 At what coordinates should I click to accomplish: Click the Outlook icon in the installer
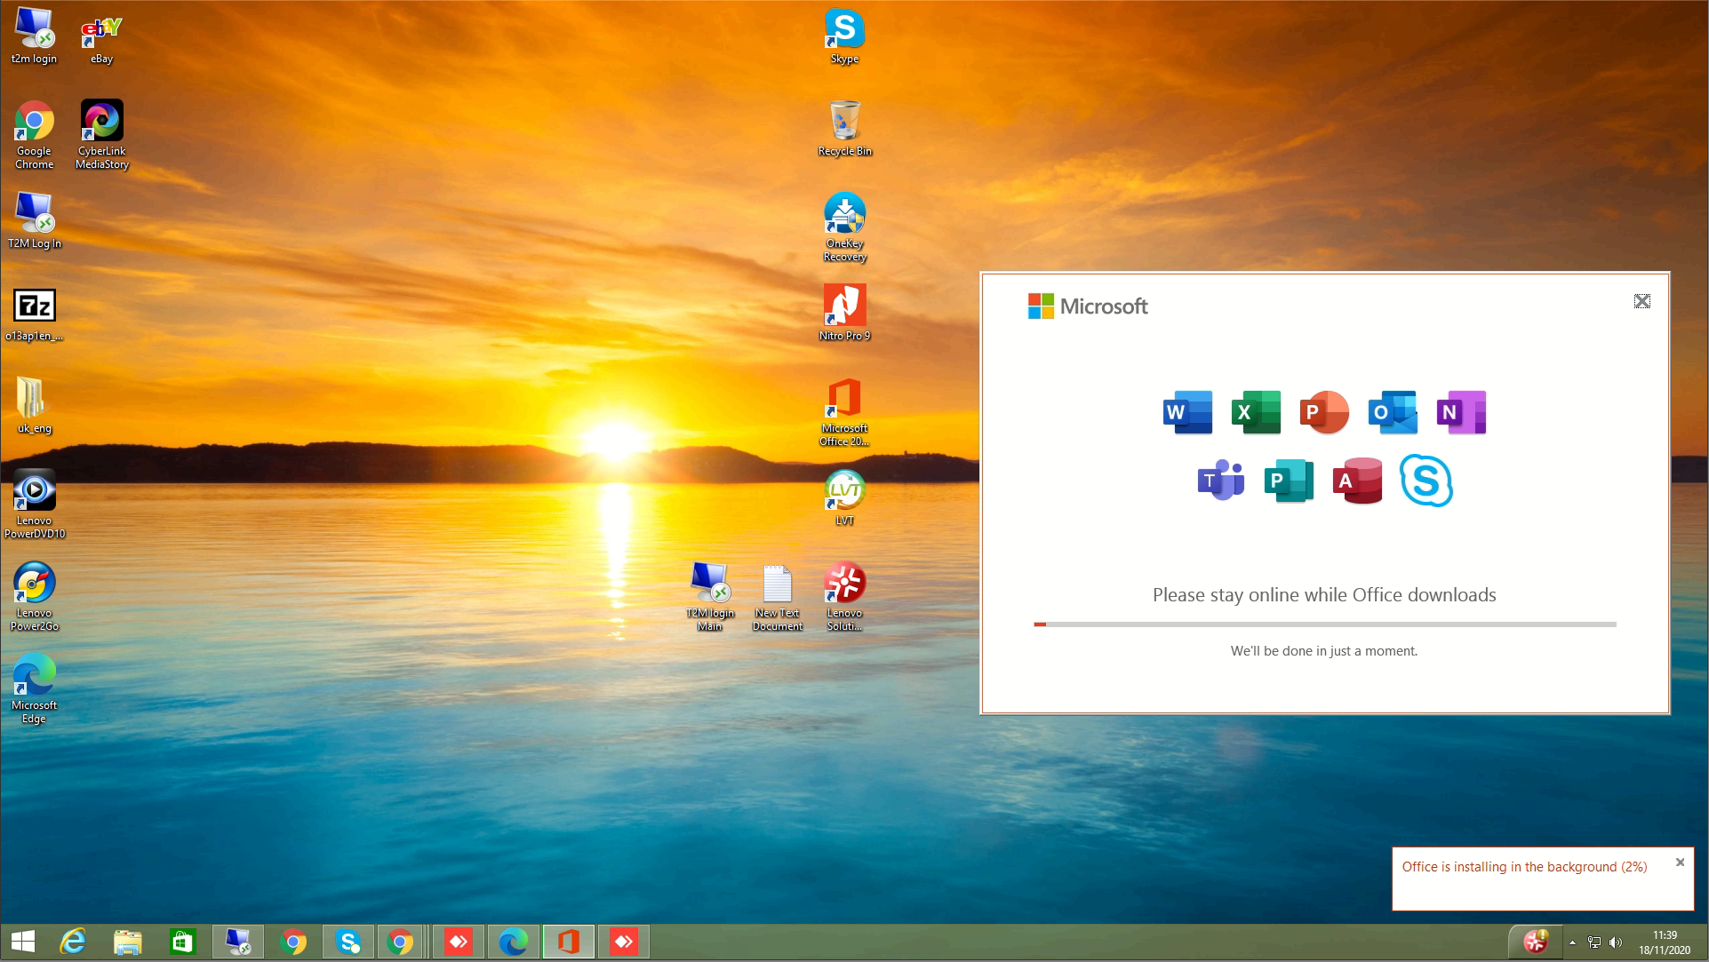tap(1393, 412)
